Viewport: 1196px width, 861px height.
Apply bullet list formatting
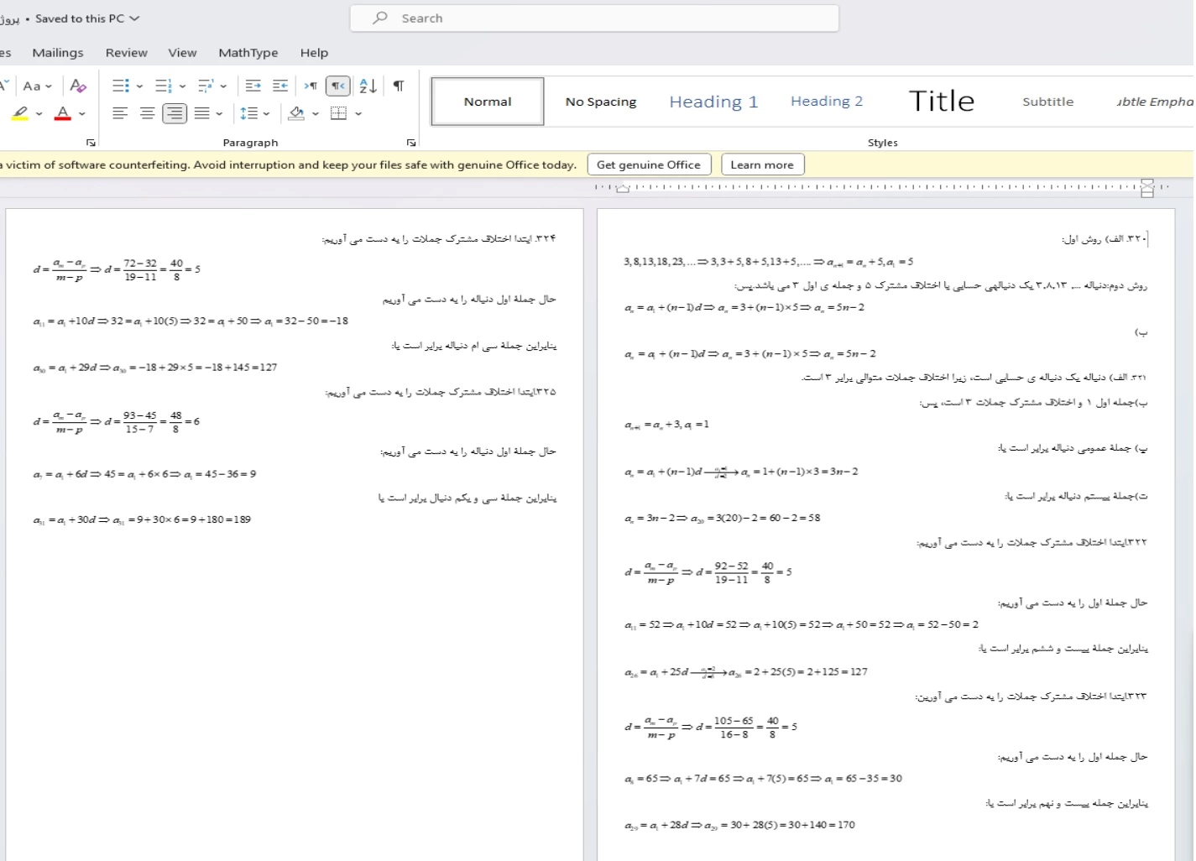pos(120,86)
